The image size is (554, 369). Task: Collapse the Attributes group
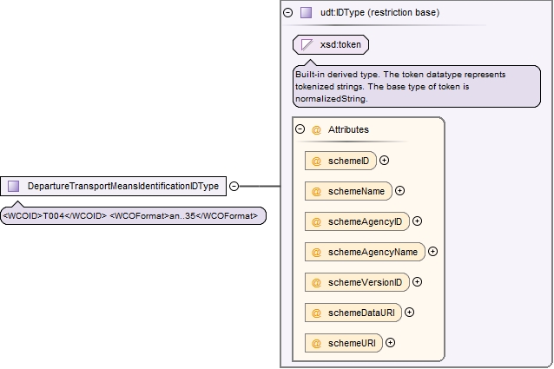300,129
